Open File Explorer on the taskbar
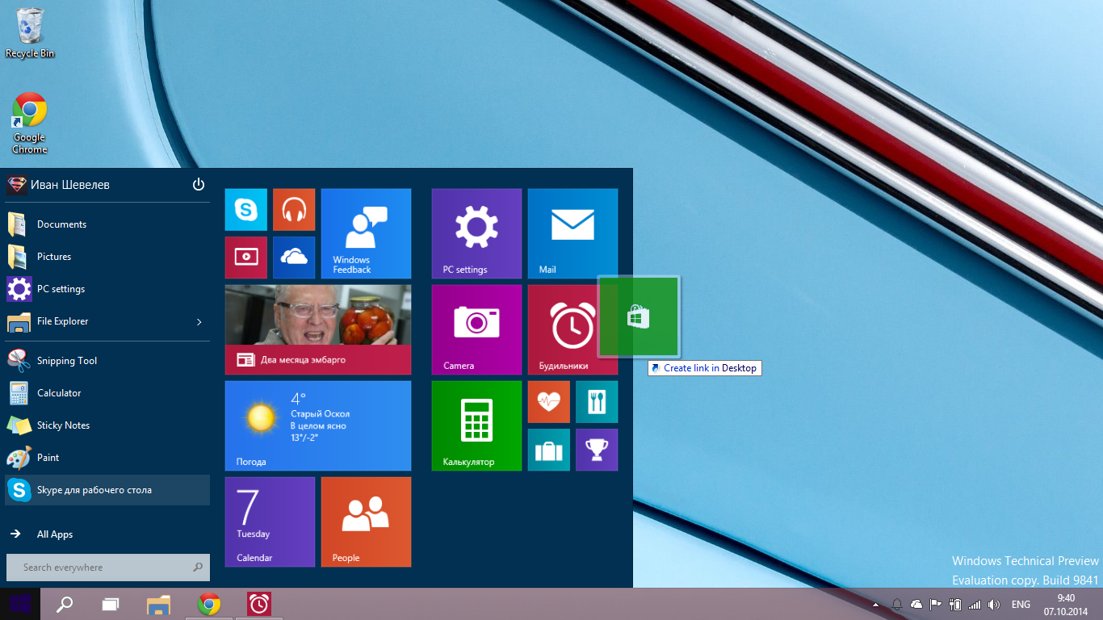The height and width of the screenshot is (620, 1103). (x=159, y=604)
